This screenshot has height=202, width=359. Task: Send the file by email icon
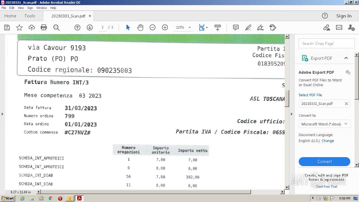pyautogui.click(x=339, y=27)
